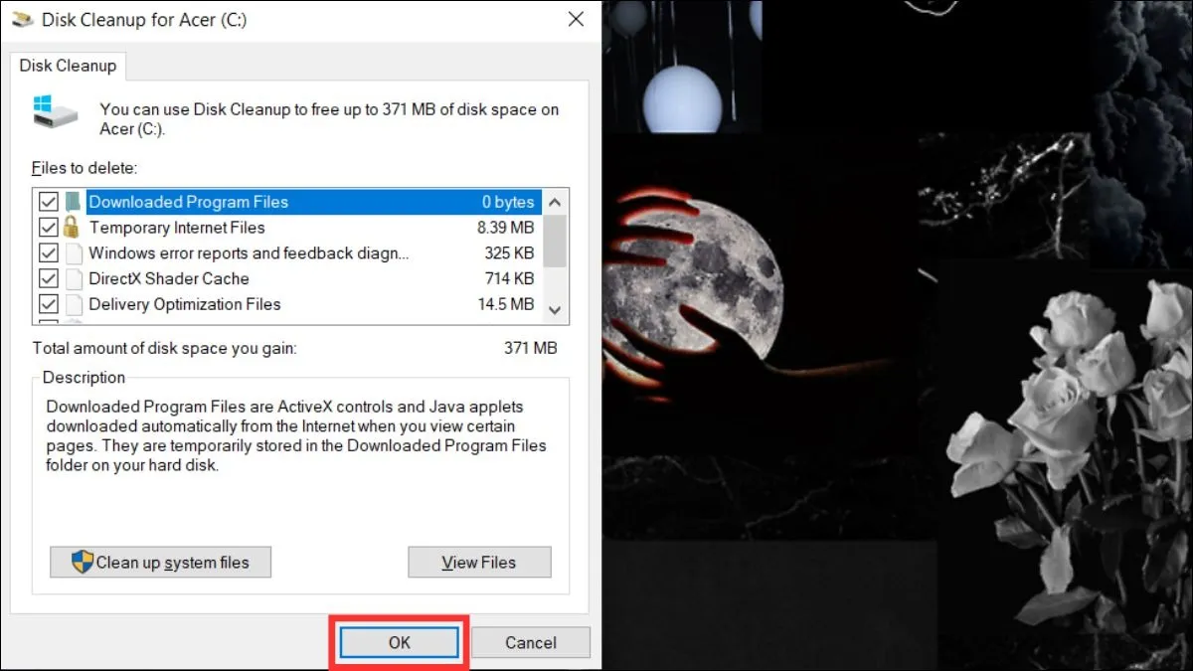Click the shield icon on Clean up system files
Image resolution: width=1193 pixels, height=671 pixels.
(x=83, y=562)
